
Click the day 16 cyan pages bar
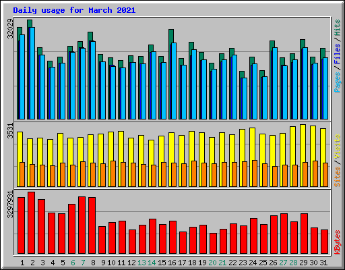174,81
